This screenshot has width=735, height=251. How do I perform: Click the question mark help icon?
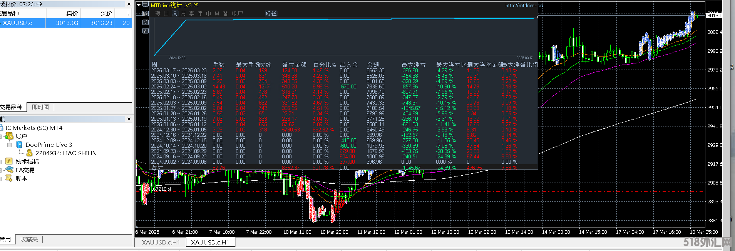pyautogui.click(x=145, y=31)
